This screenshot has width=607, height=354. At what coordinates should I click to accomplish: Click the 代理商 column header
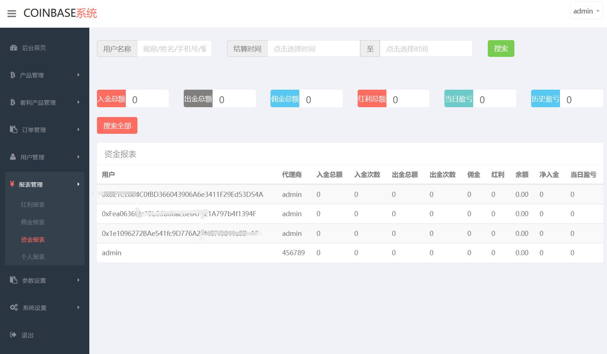292,175
